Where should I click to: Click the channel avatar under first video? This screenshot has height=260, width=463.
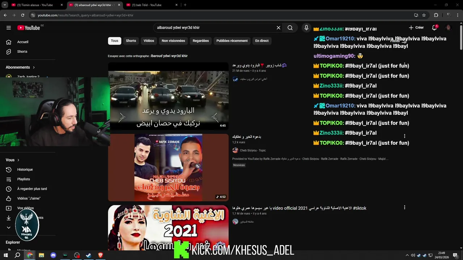[x=235, y=79]
